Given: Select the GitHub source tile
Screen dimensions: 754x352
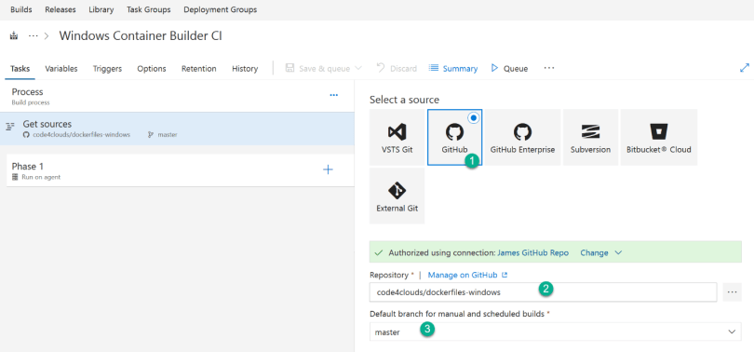Looking at the screenshot, I should [x=454, y=138].
